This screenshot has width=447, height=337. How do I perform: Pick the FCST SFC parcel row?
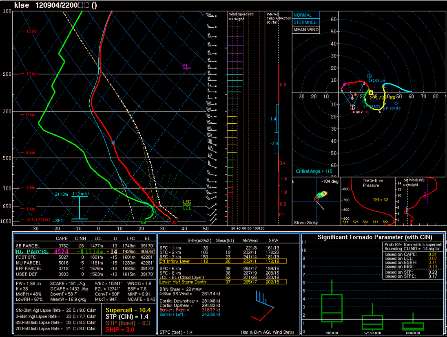click(85, 257)
